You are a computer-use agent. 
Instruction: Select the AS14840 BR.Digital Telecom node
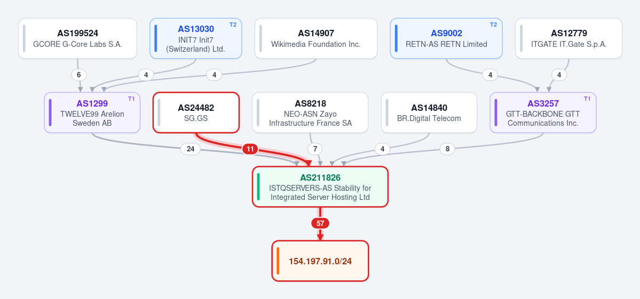(429, 112)
